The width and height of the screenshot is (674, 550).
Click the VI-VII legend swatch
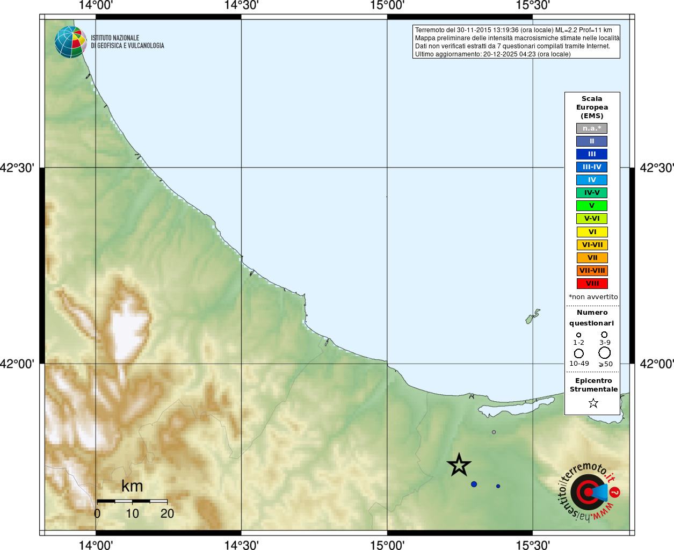(x=592, y=245)
